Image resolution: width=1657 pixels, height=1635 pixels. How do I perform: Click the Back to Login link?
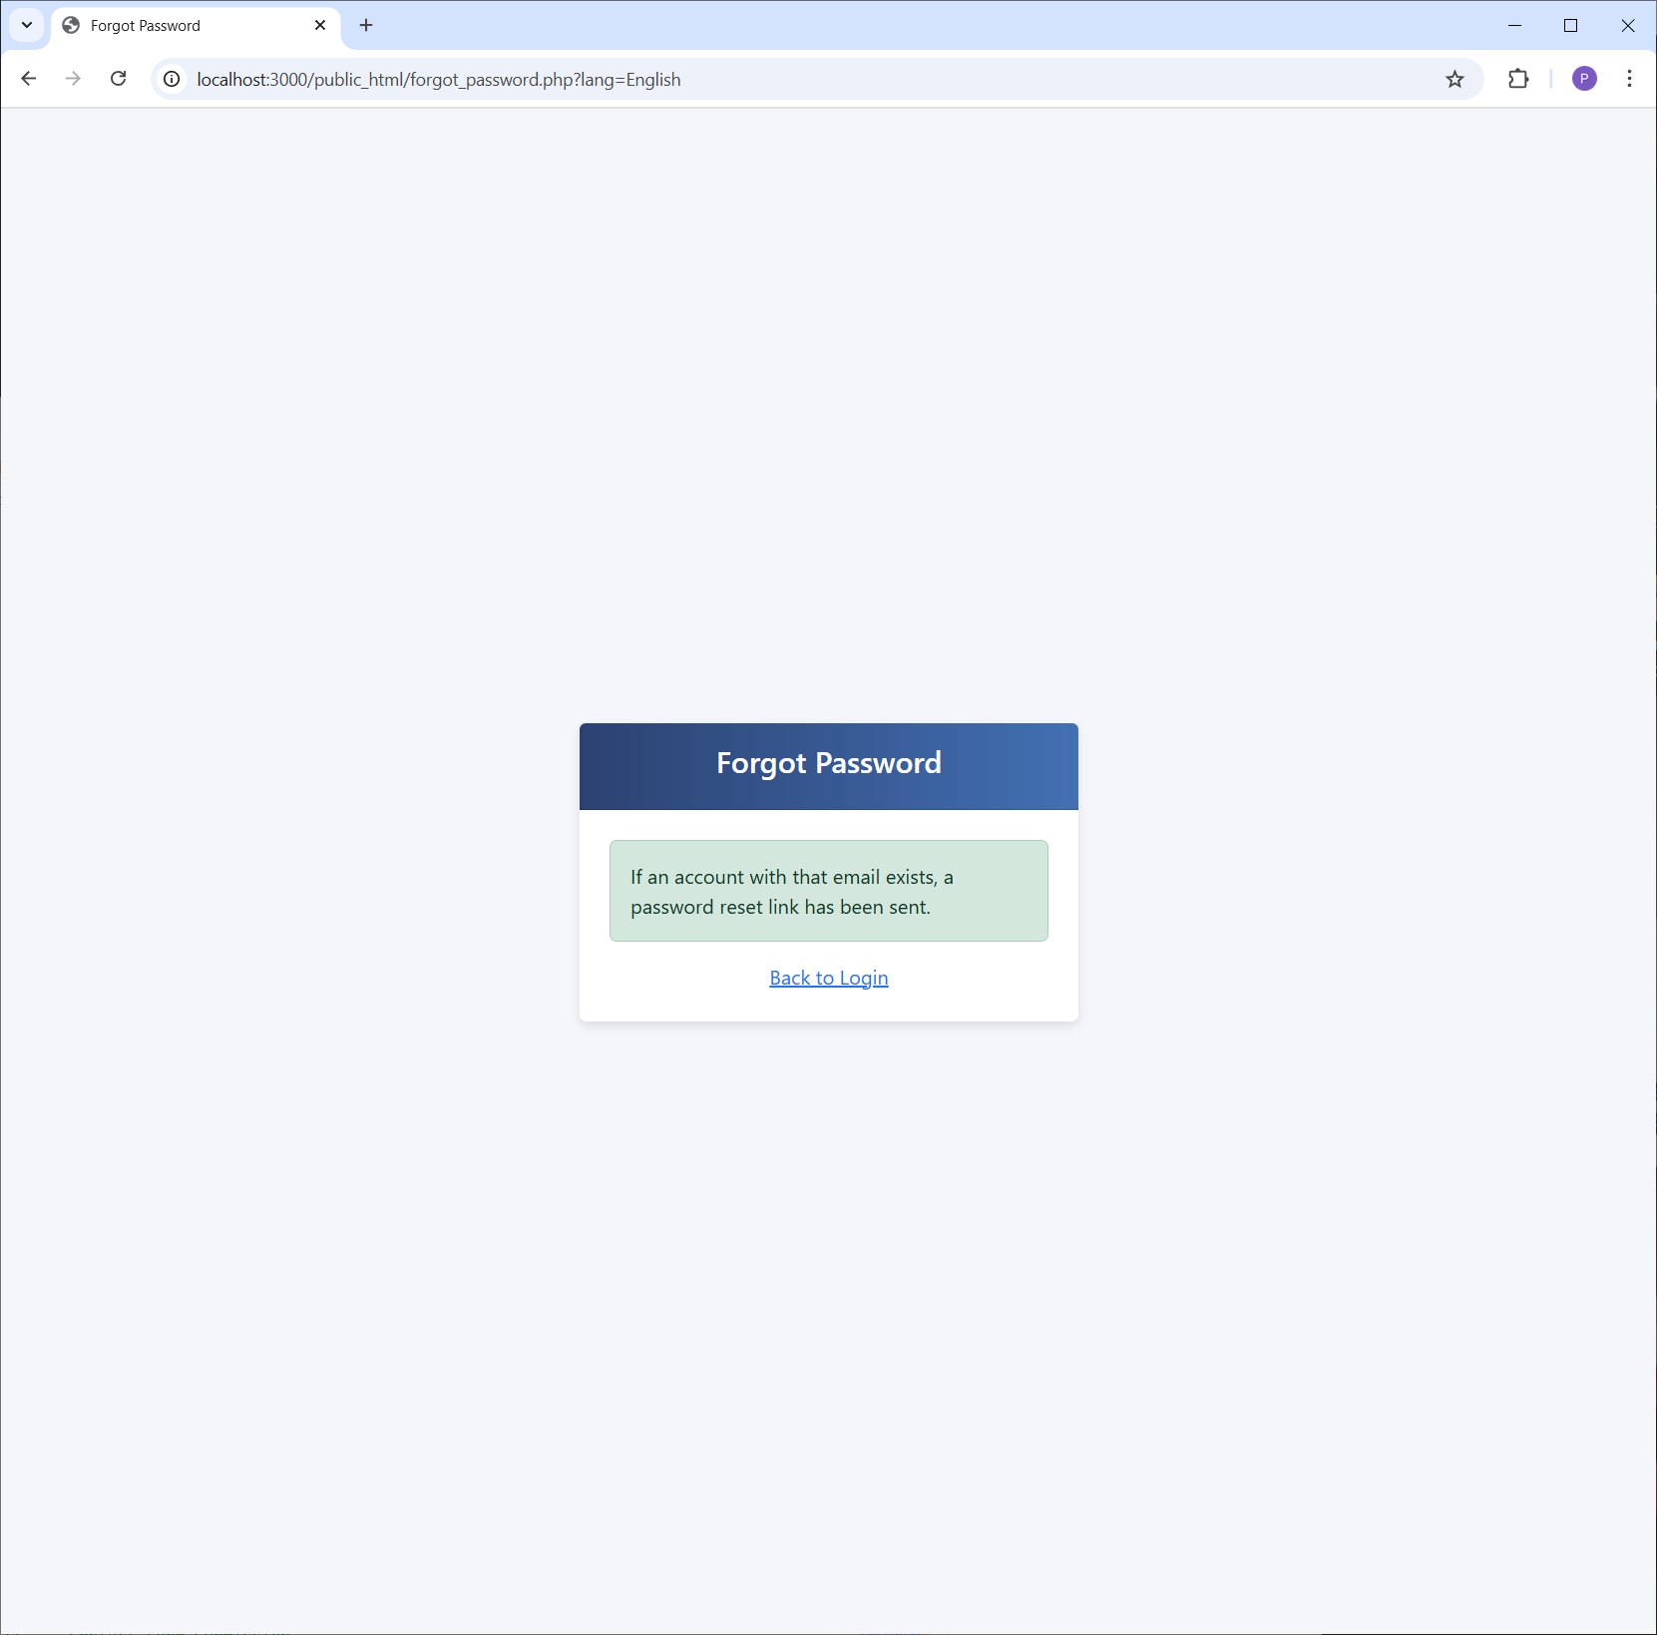tap(828, 978)
